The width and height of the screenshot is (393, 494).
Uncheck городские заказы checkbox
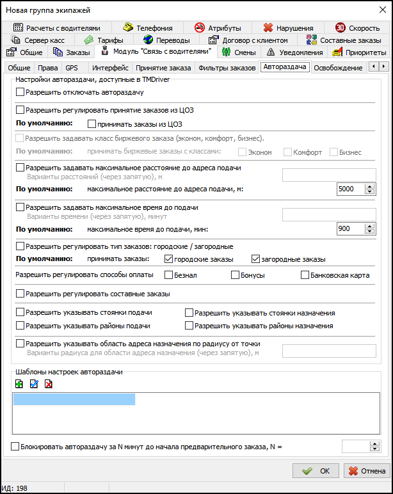pyautogui.click(x=169, y=259)
